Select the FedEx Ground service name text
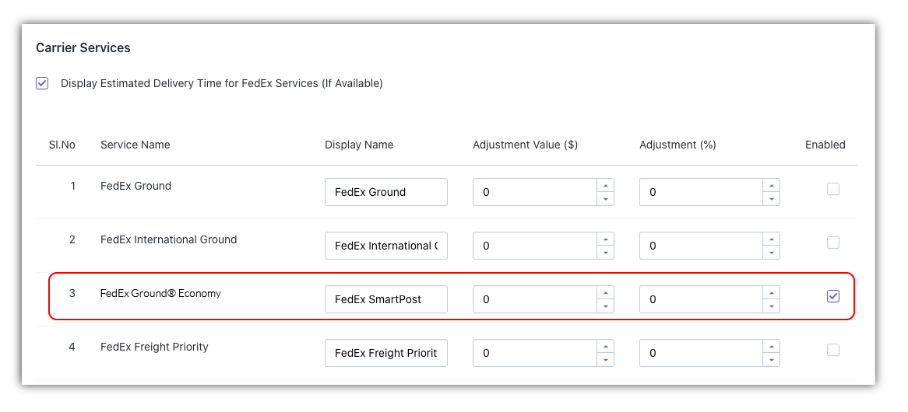Screen dimensions: 908x412 (135, 186)
